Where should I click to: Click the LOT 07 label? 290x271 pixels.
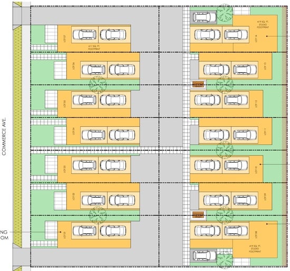[x=64, y=39]
